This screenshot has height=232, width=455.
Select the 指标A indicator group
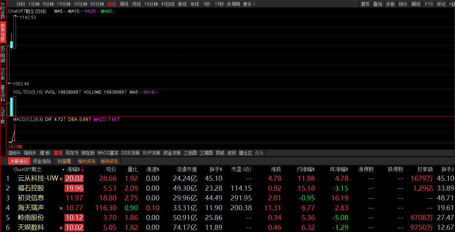click(15, 153)
